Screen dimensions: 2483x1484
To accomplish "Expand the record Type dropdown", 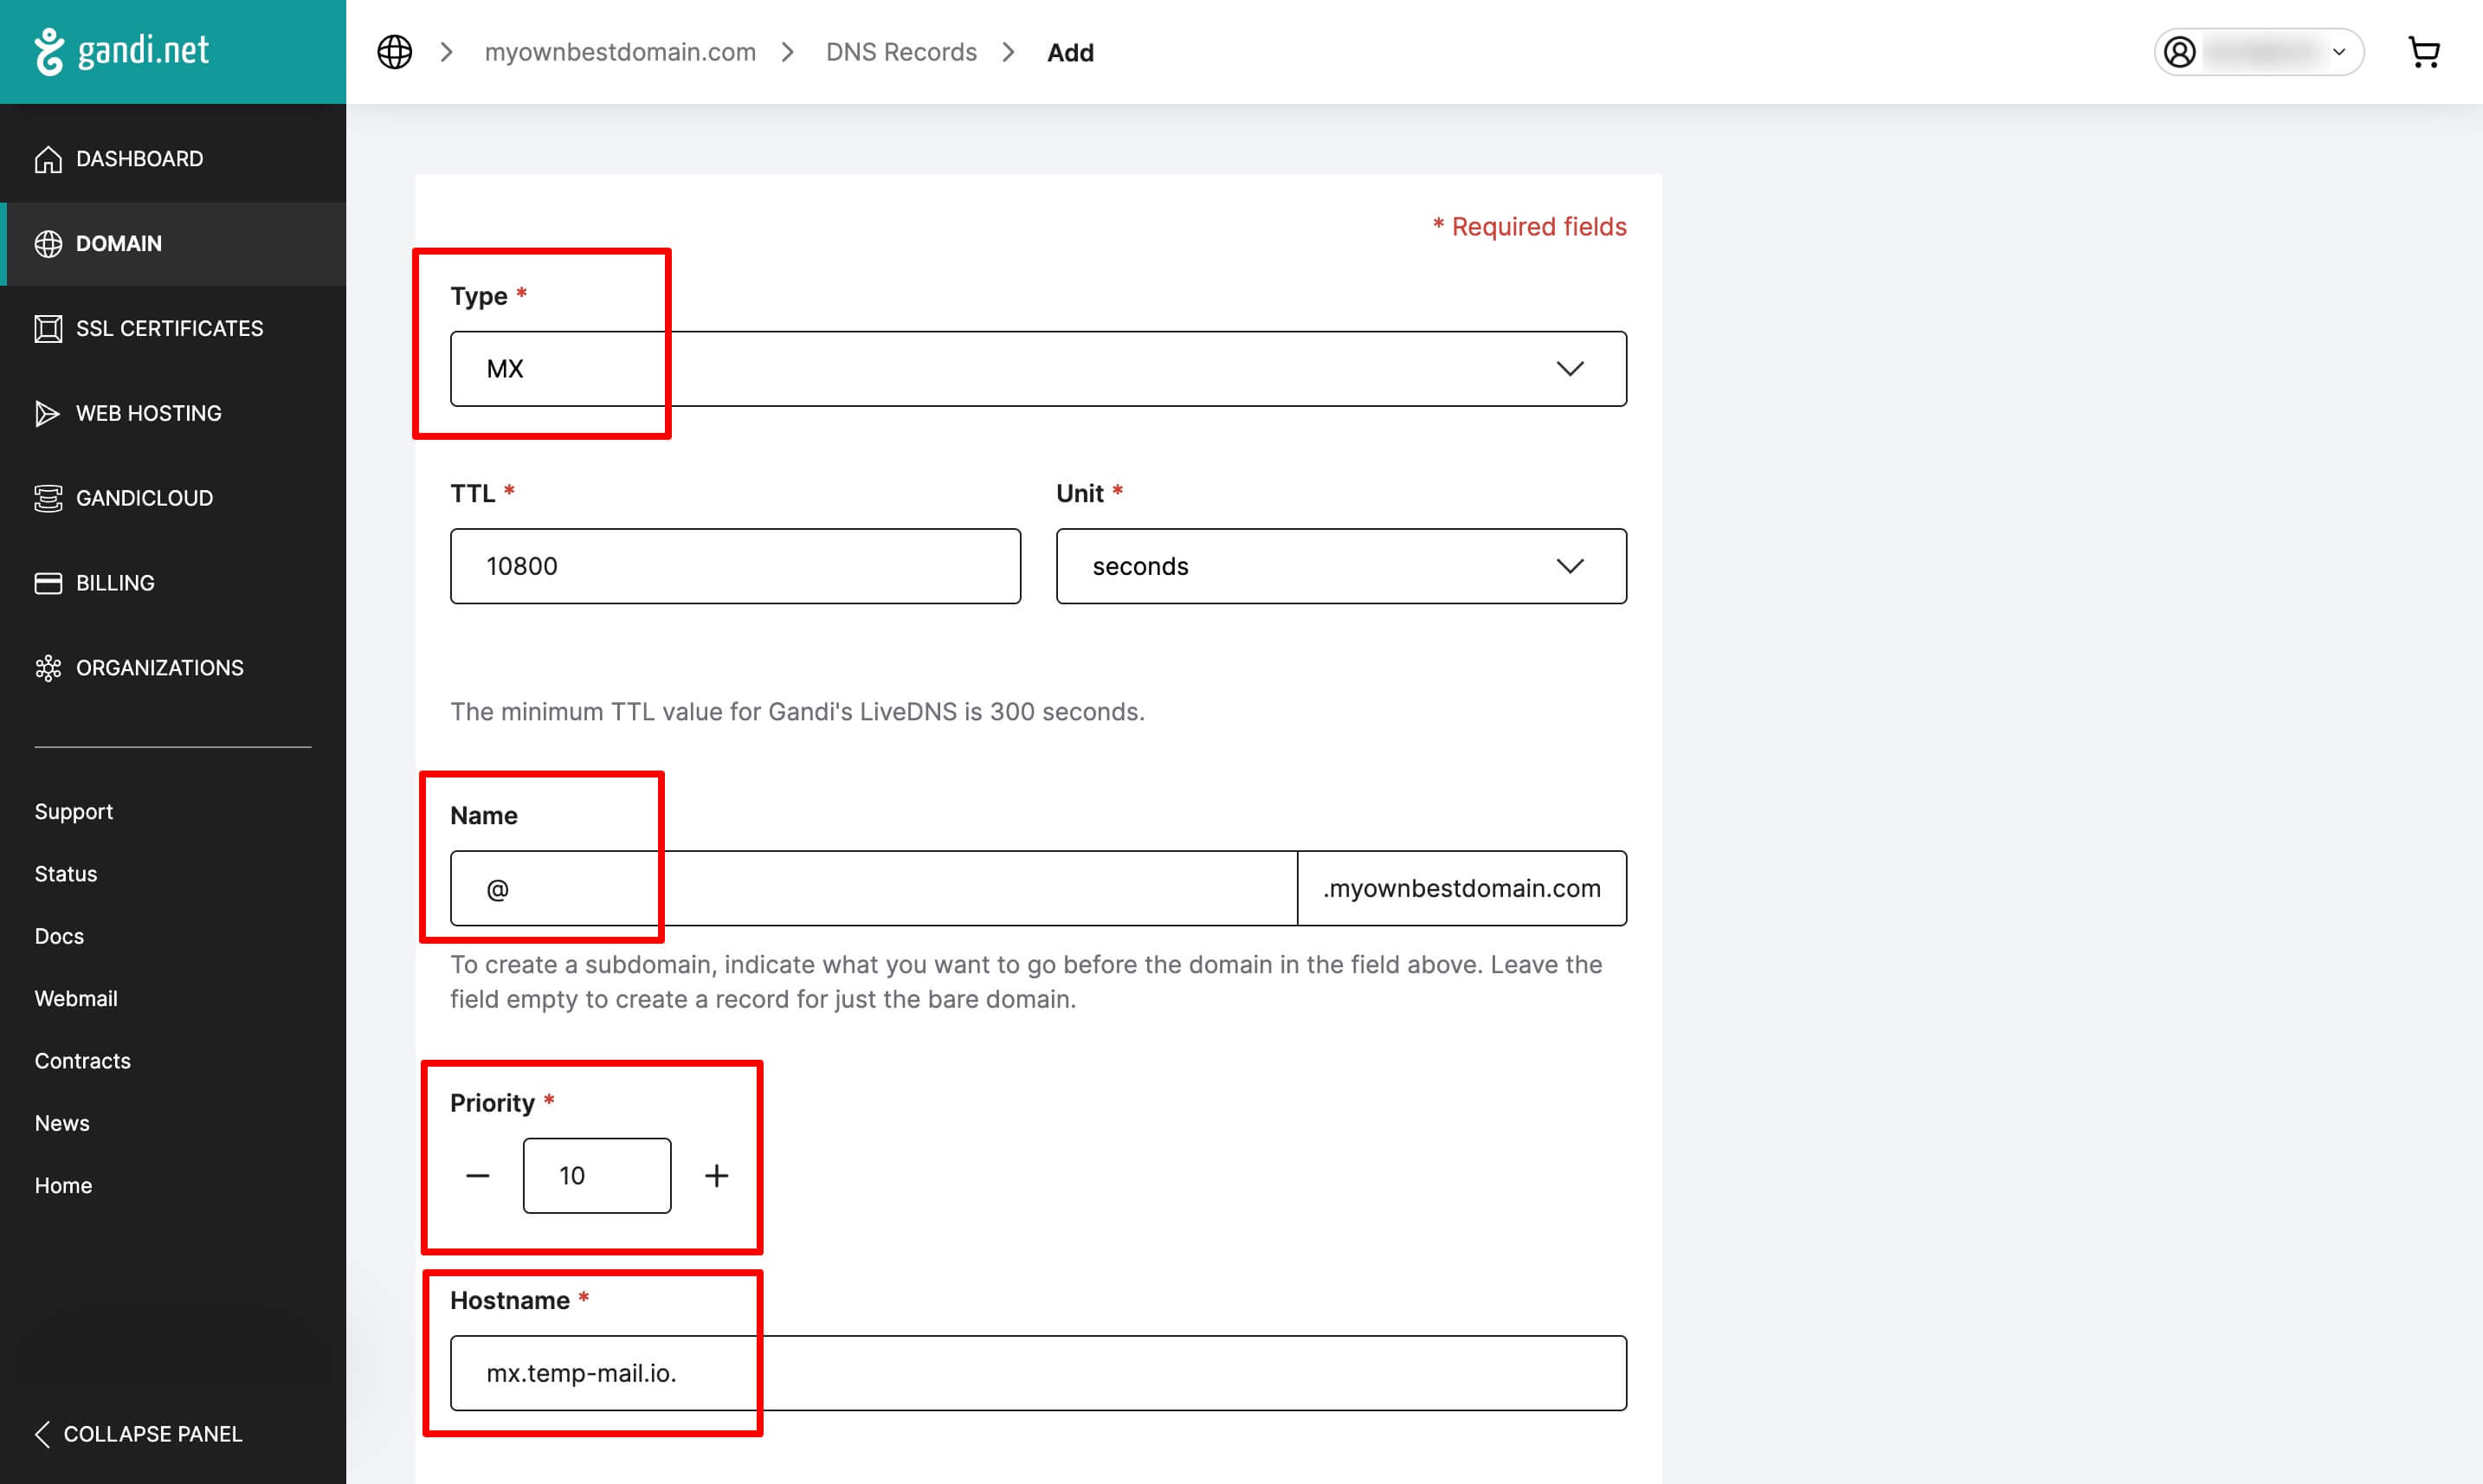I will pos(1038,369).
